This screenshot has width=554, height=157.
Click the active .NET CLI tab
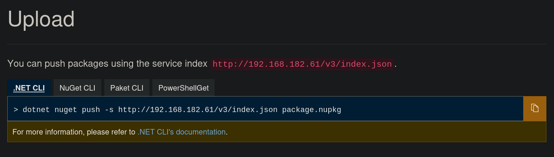click(x=29, y=88)
